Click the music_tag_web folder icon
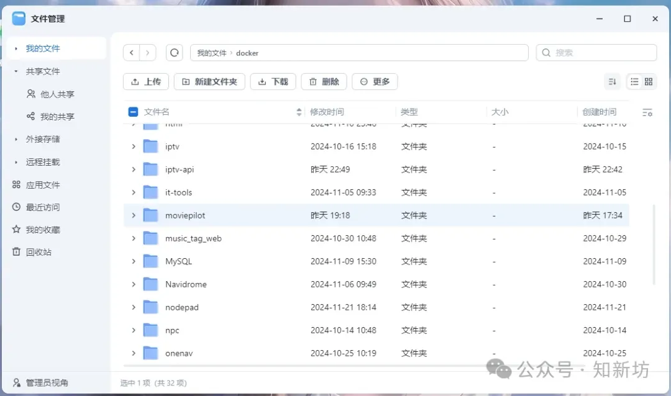This screenshot has height=396, width=671. point(150,238)
